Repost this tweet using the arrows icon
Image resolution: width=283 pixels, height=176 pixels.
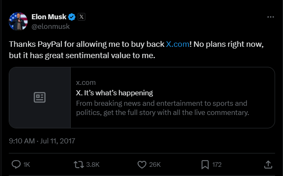pos(78,165)
